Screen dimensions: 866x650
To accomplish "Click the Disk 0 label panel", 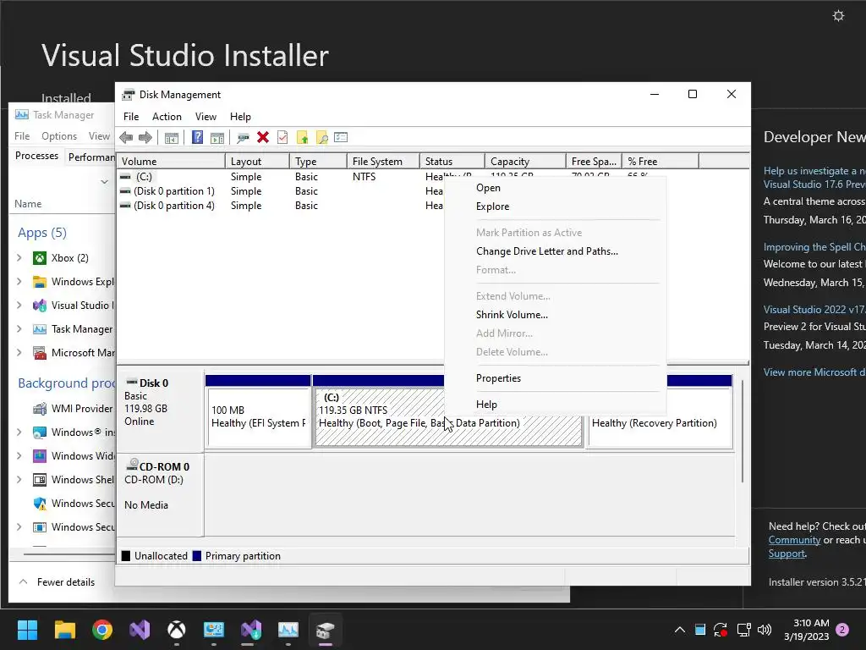I will click(160, 412).
